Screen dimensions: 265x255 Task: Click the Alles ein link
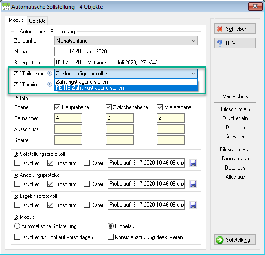pos(235,137)
